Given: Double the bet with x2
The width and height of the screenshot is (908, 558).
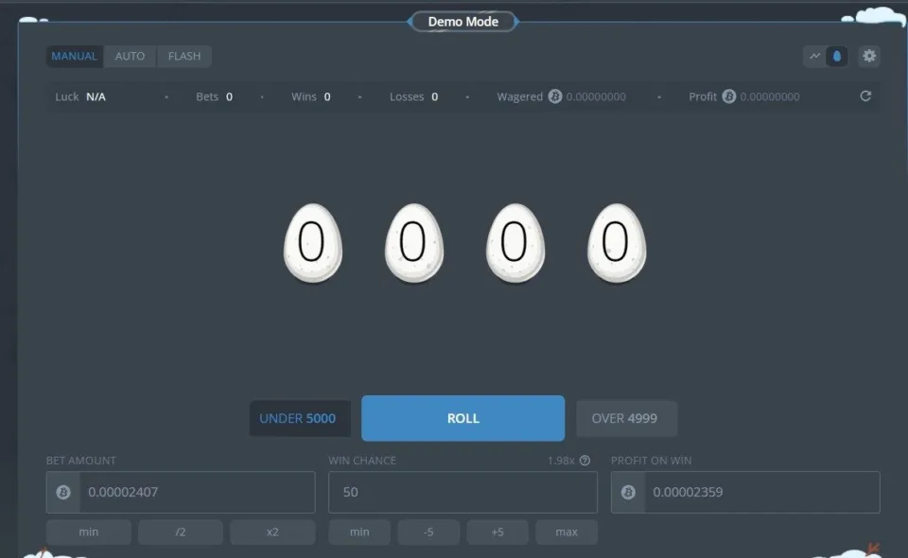Looking at the screenshot, I should click(x=272, y=532).
